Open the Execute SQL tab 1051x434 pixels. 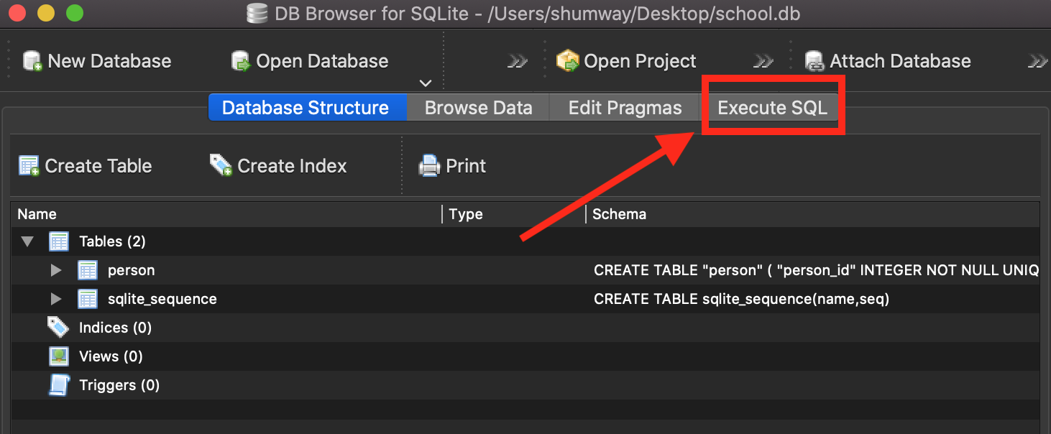click(x=773, y=108)
